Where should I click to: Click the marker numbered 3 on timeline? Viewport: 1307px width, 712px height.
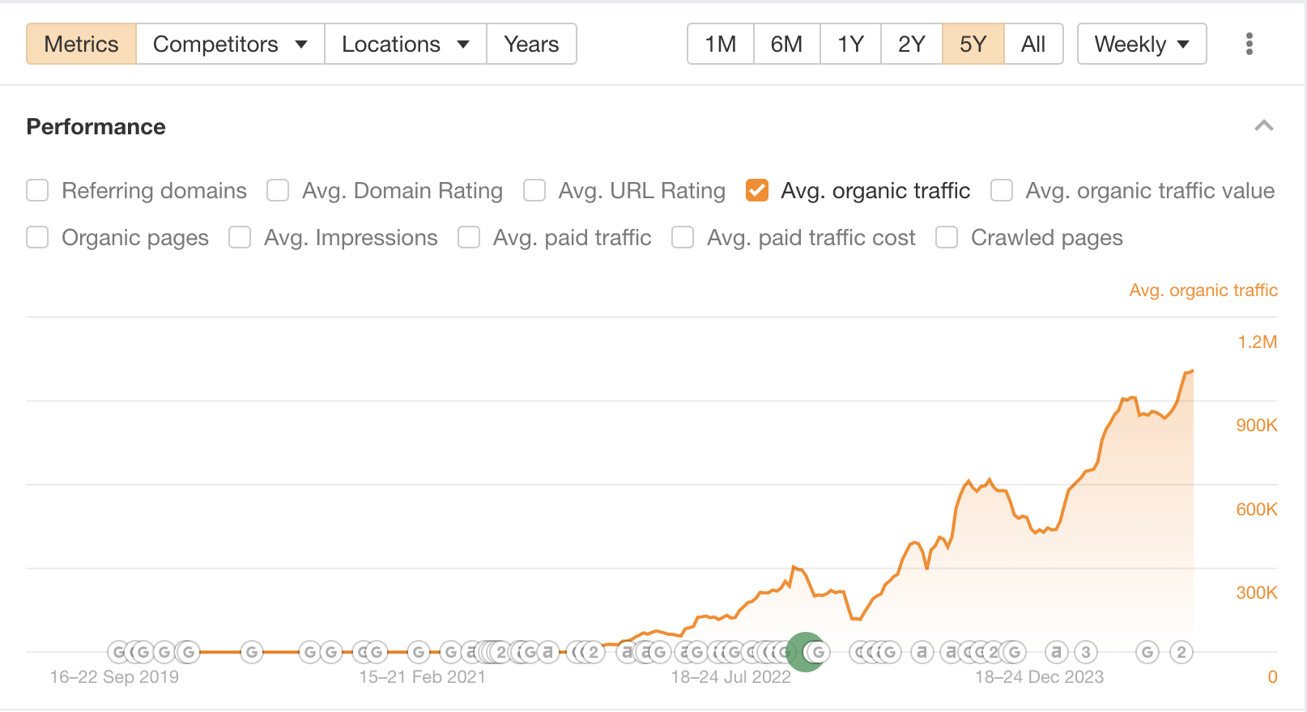tap(1086, 652)
